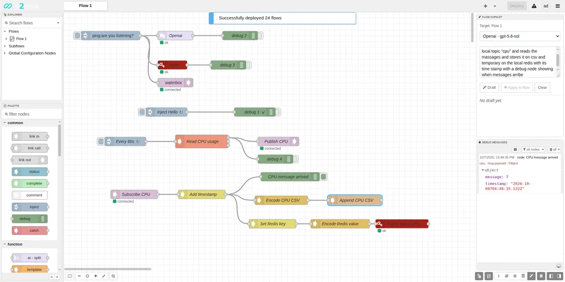Collapse the debug object disclosure triangle

click(483, 170)
